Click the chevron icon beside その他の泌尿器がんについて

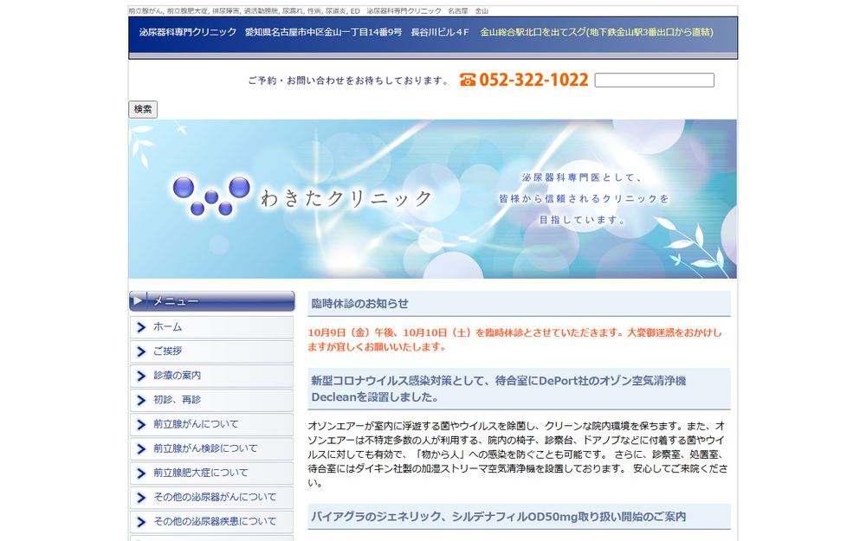pyautogui.click(x=141, y=498)
